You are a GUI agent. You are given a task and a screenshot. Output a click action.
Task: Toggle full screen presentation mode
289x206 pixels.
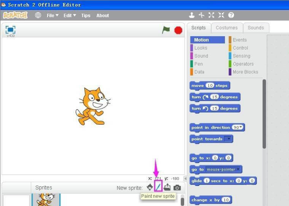click(10, 29)
